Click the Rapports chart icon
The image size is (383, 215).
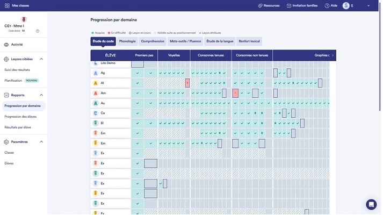pyautogui.click(x=6, y=95)
